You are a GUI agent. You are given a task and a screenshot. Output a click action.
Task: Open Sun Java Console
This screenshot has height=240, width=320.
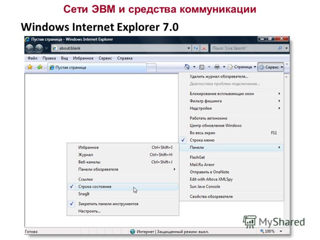click(x=232, y=187)
